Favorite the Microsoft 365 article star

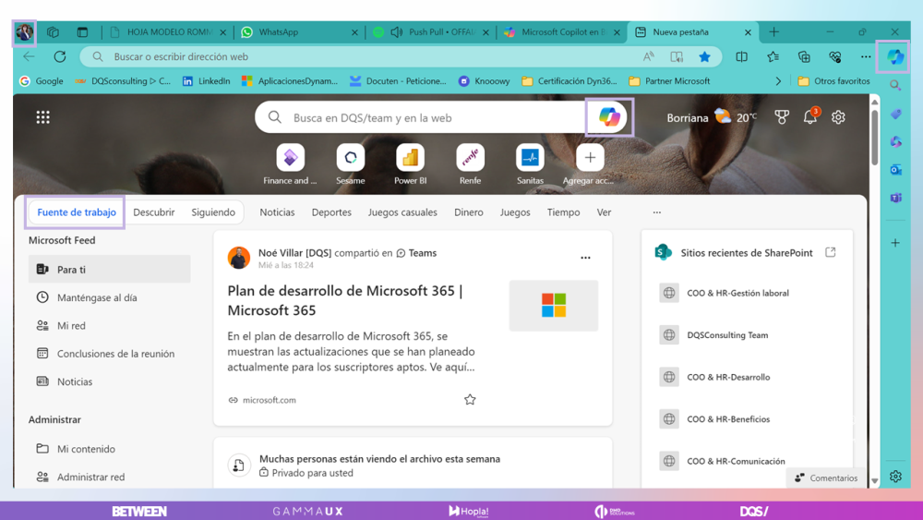pos(470,400)
